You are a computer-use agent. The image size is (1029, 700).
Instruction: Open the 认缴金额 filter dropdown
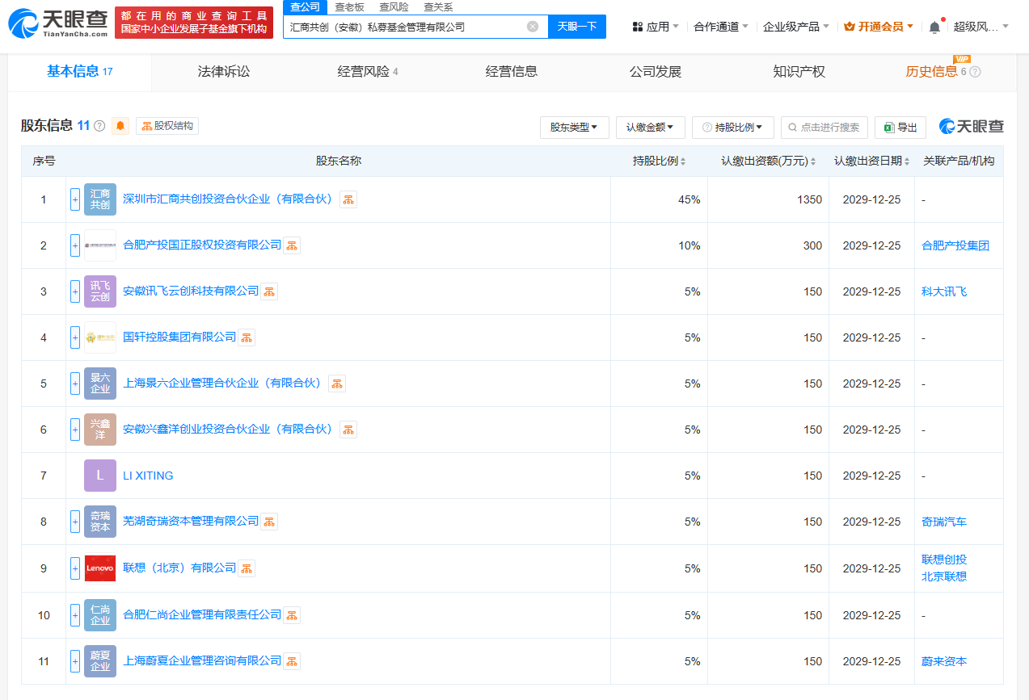(x=651, y=128)
